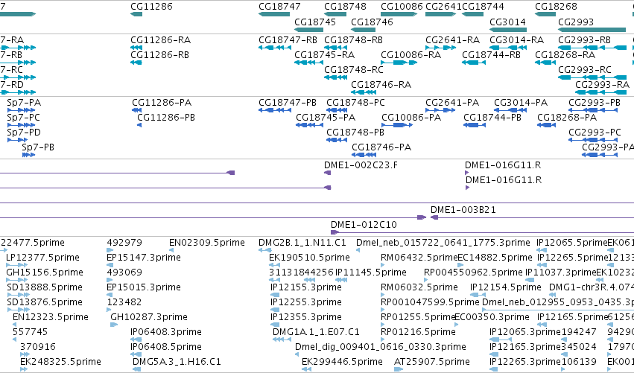Click protein CG11286-PA
Viewport: 634px width, 373px height.
click(162, 103)
